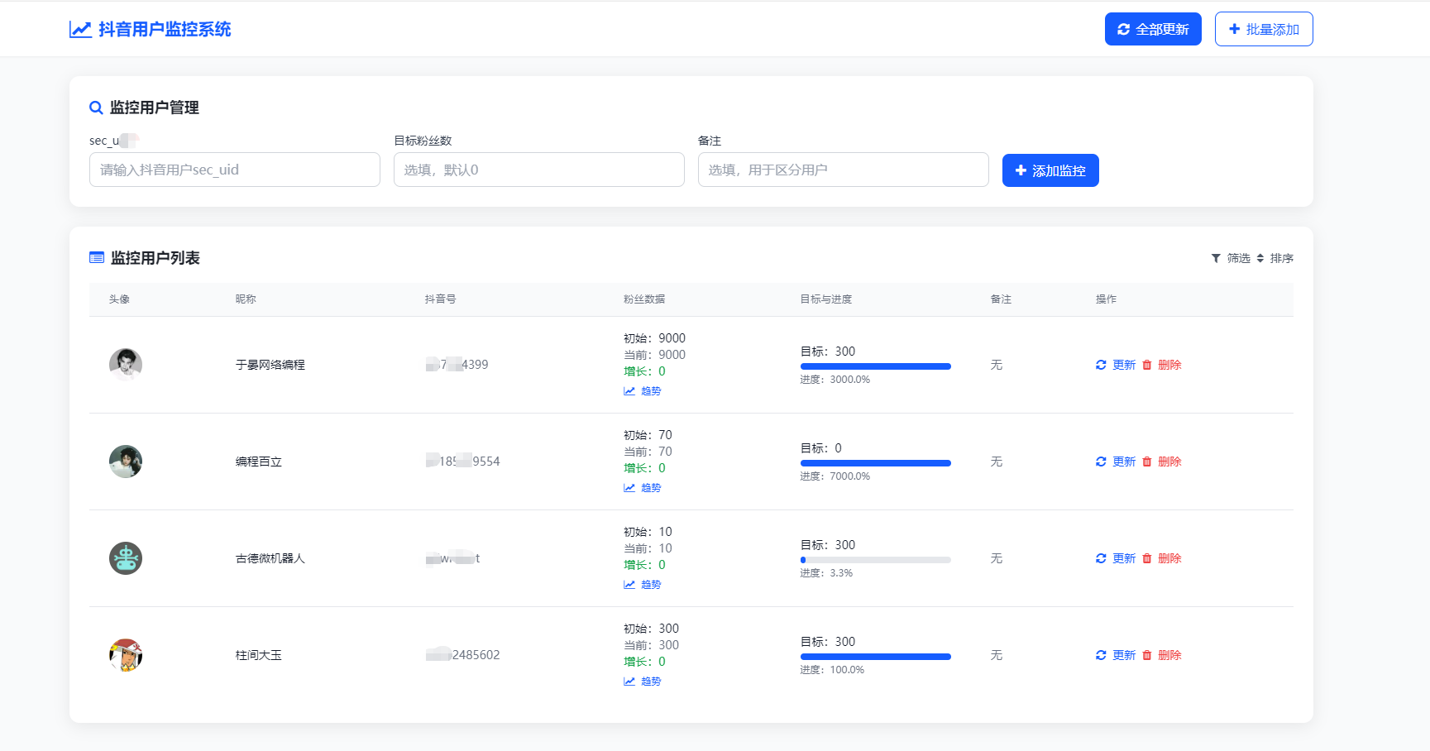Open 趋势 for 于晏网络编程

click(643, 390)
